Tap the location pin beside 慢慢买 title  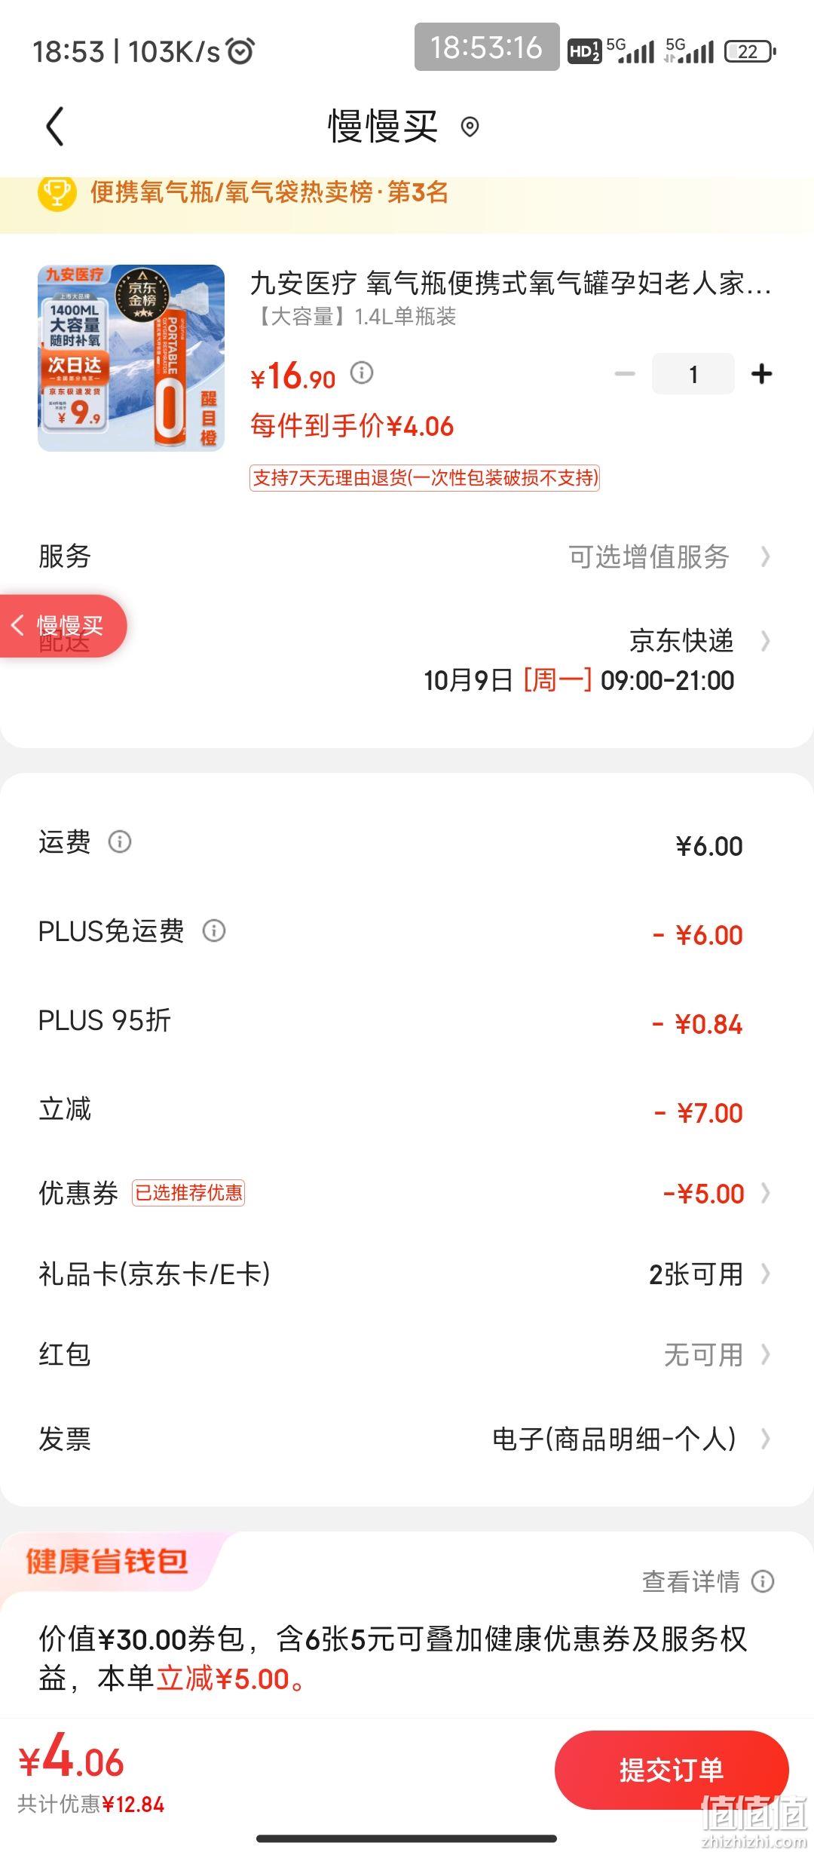coord(470,127)
